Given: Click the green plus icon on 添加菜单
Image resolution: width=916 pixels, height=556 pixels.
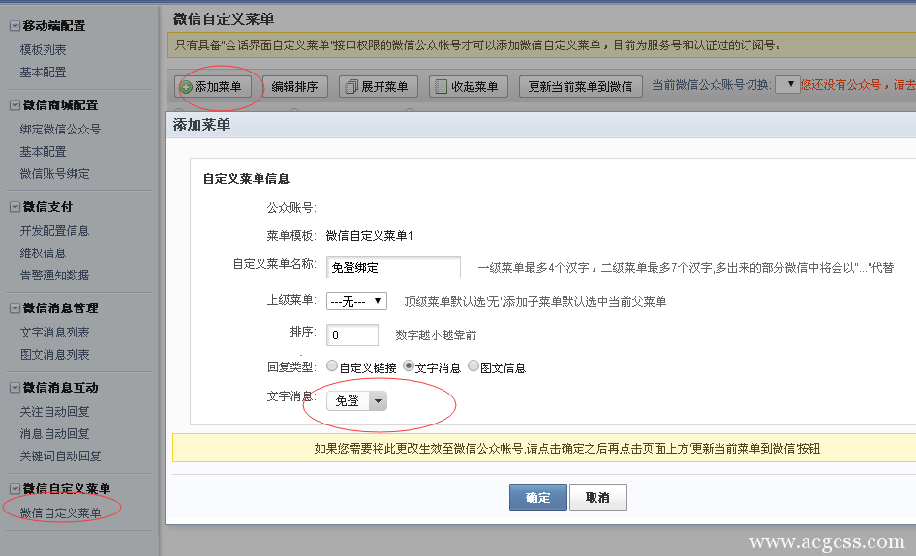Looking at the screenshot, I should pos(186,88).
